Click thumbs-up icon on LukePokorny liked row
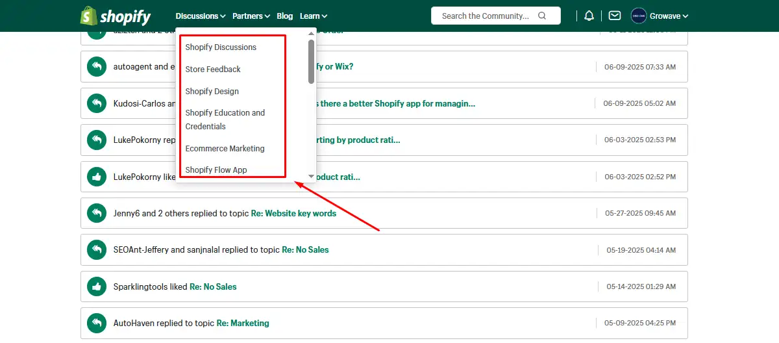The height and width of the screenshot is (343, 779). [97, 177]
